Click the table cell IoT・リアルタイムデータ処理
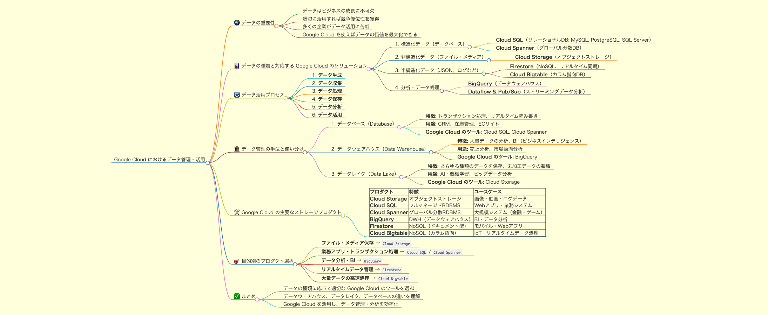The height and width of the screenshot is (315, 768). 510,233
